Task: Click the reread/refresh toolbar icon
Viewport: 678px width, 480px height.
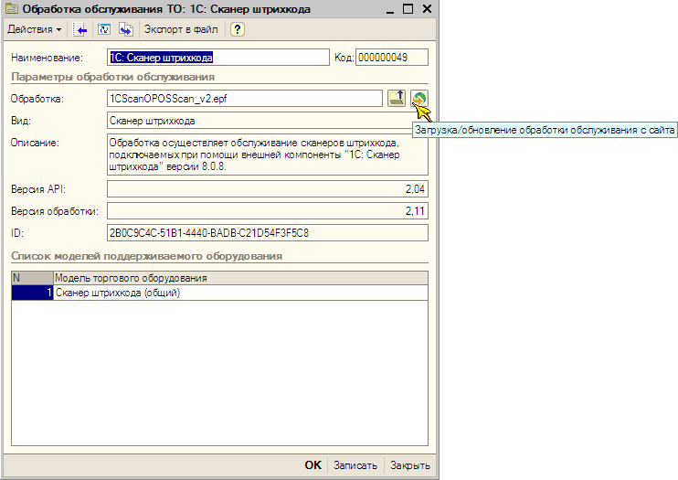Action: click(104, 29)
